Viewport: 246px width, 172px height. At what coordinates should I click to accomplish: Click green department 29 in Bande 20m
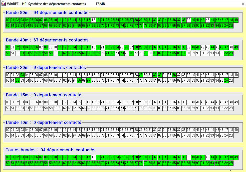[141, 75]
